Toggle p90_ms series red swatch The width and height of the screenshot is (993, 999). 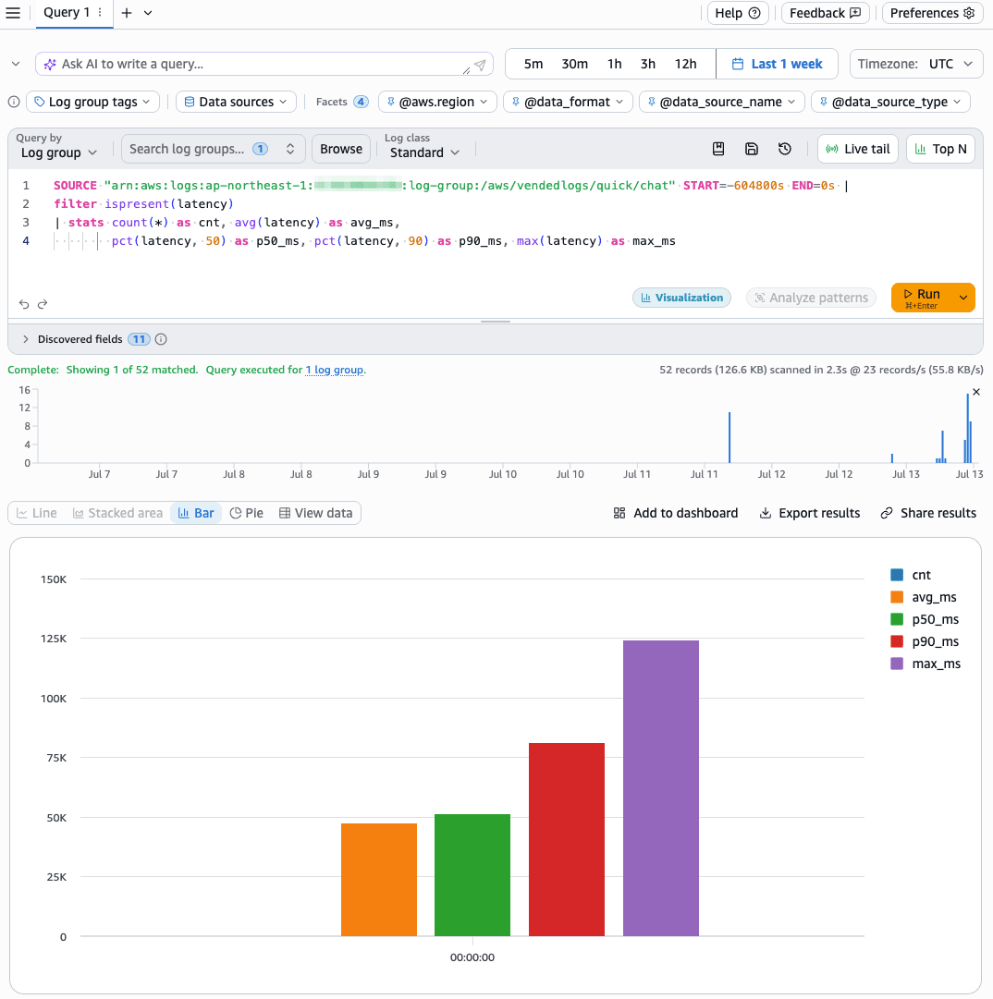(897, 641)
